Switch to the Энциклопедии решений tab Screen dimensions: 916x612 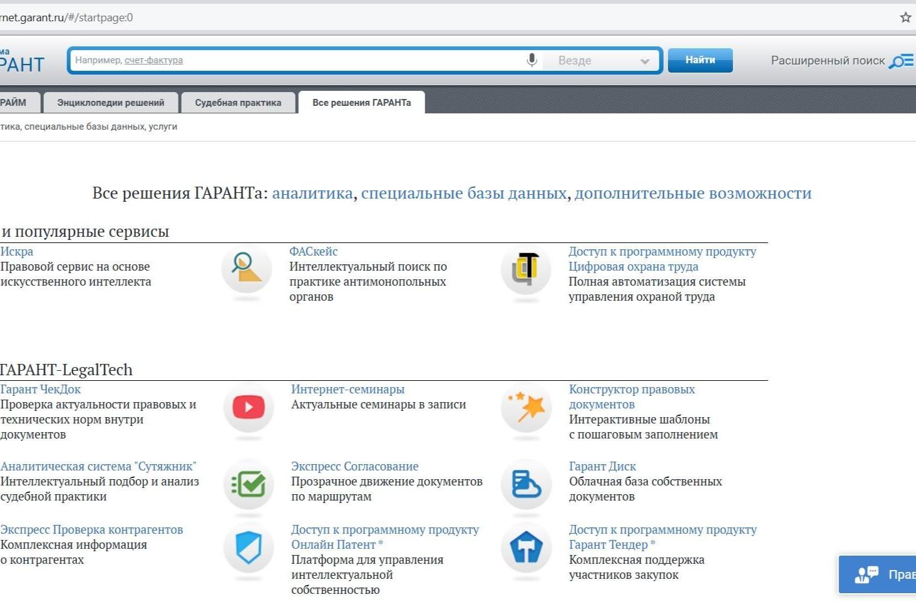[111, 103]
